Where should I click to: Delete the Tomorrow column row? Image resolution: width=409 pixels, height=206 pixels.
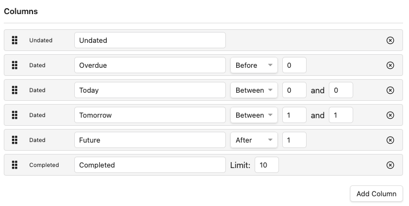click(x=390, y=115)
